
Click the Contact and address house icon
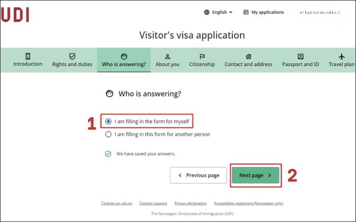click(248, 56)
